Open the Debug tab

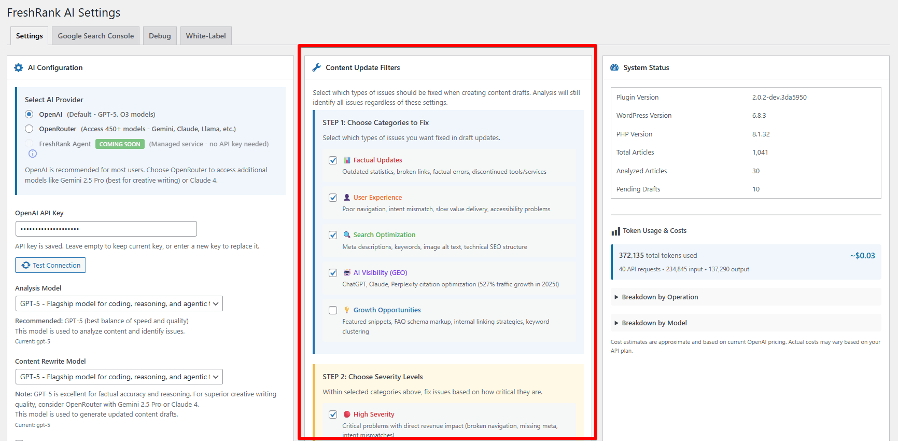160,36
